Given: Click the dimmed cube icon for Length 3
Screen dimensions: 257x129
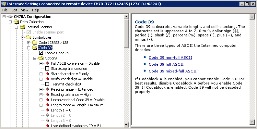Looking at the screenshot, I should pyautogui.click(x=48, y=121).
